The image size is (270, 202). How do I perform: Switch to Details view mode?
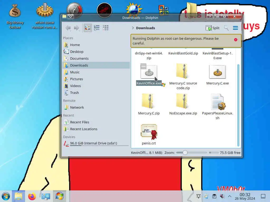click(x=105, y=28)
